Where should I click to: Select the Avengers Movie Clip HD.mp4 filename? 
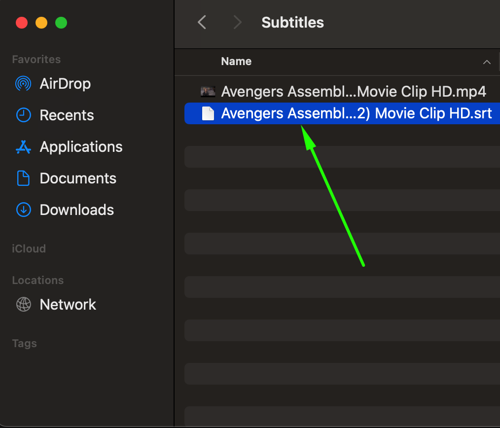point(354,91)
